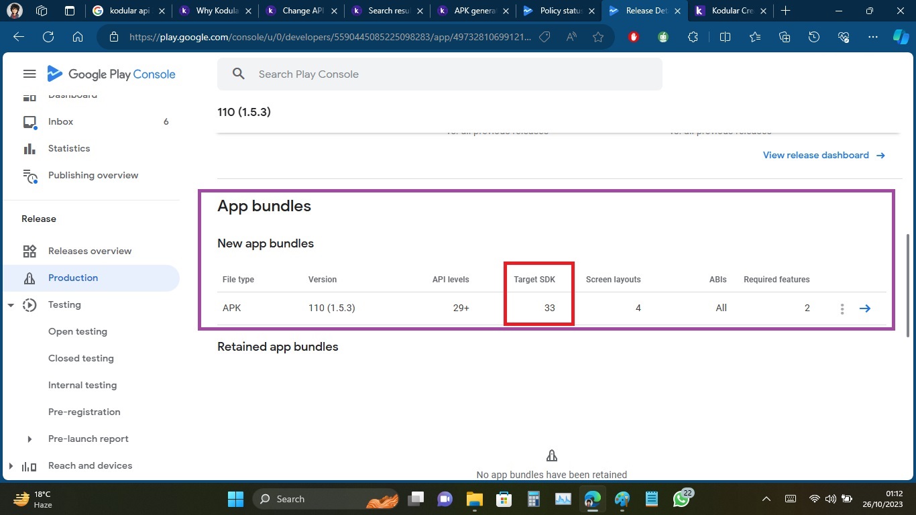The height and width of the screenshot is (515, 916).
Task: Open the Play Console hamburger menu
Action: point(30,74)
